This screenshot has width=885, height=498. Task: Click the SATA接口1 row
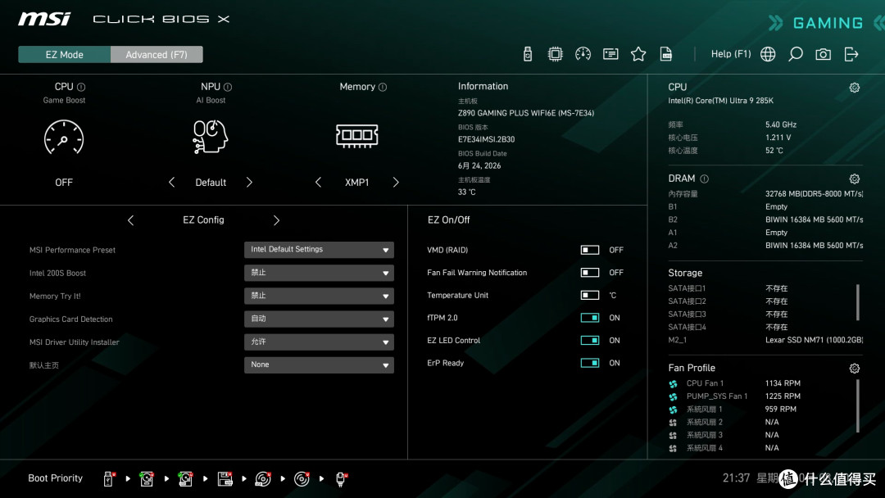[x=728, y=289]
